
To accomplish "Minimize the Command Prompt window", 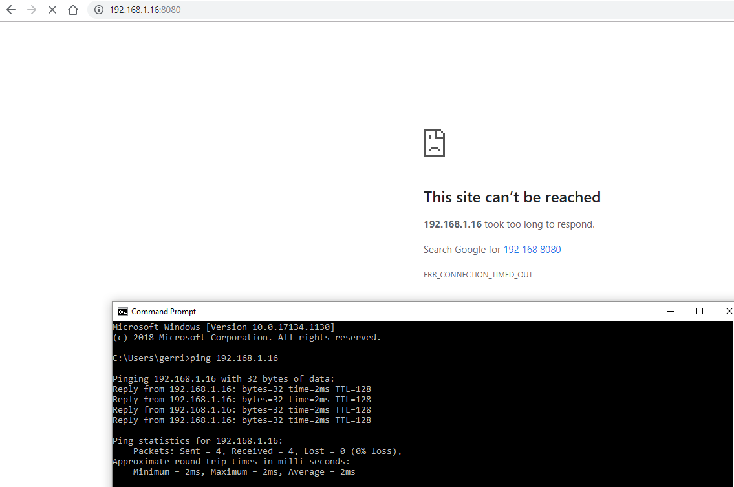I will 671,311.
